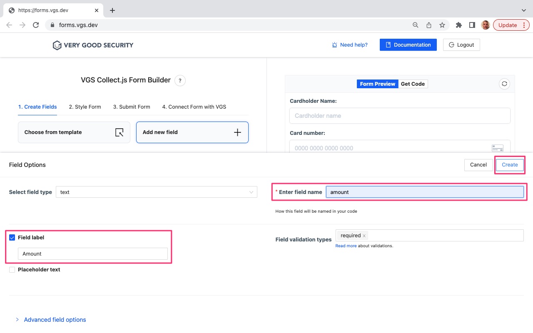This screenshot has height=333, width=533.
Task: Open the Documentation button
Action: click(408, 45)
